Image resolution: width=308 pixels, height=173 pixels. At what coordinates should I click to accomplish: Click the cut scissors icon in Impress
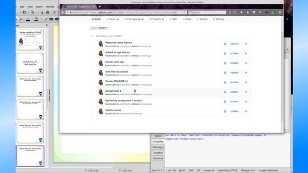point(54,12)
